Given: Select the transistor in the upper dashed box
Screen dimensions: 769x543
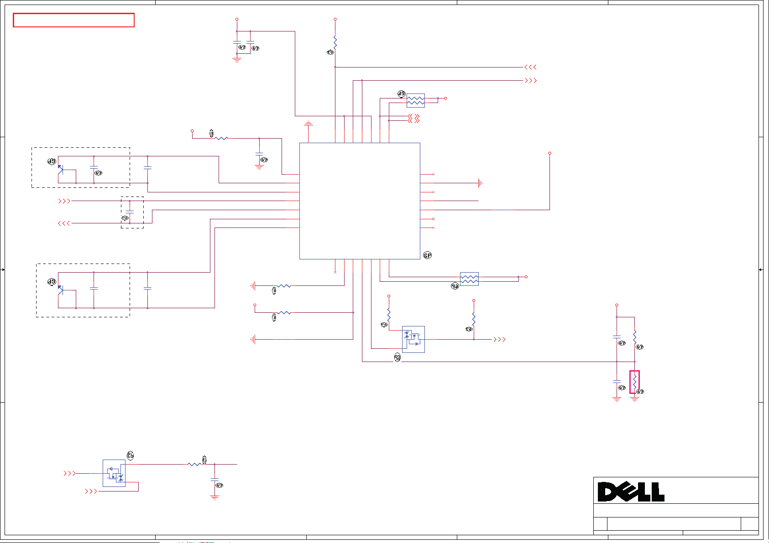Looking at the screenshot, I should tap(60, 170).
